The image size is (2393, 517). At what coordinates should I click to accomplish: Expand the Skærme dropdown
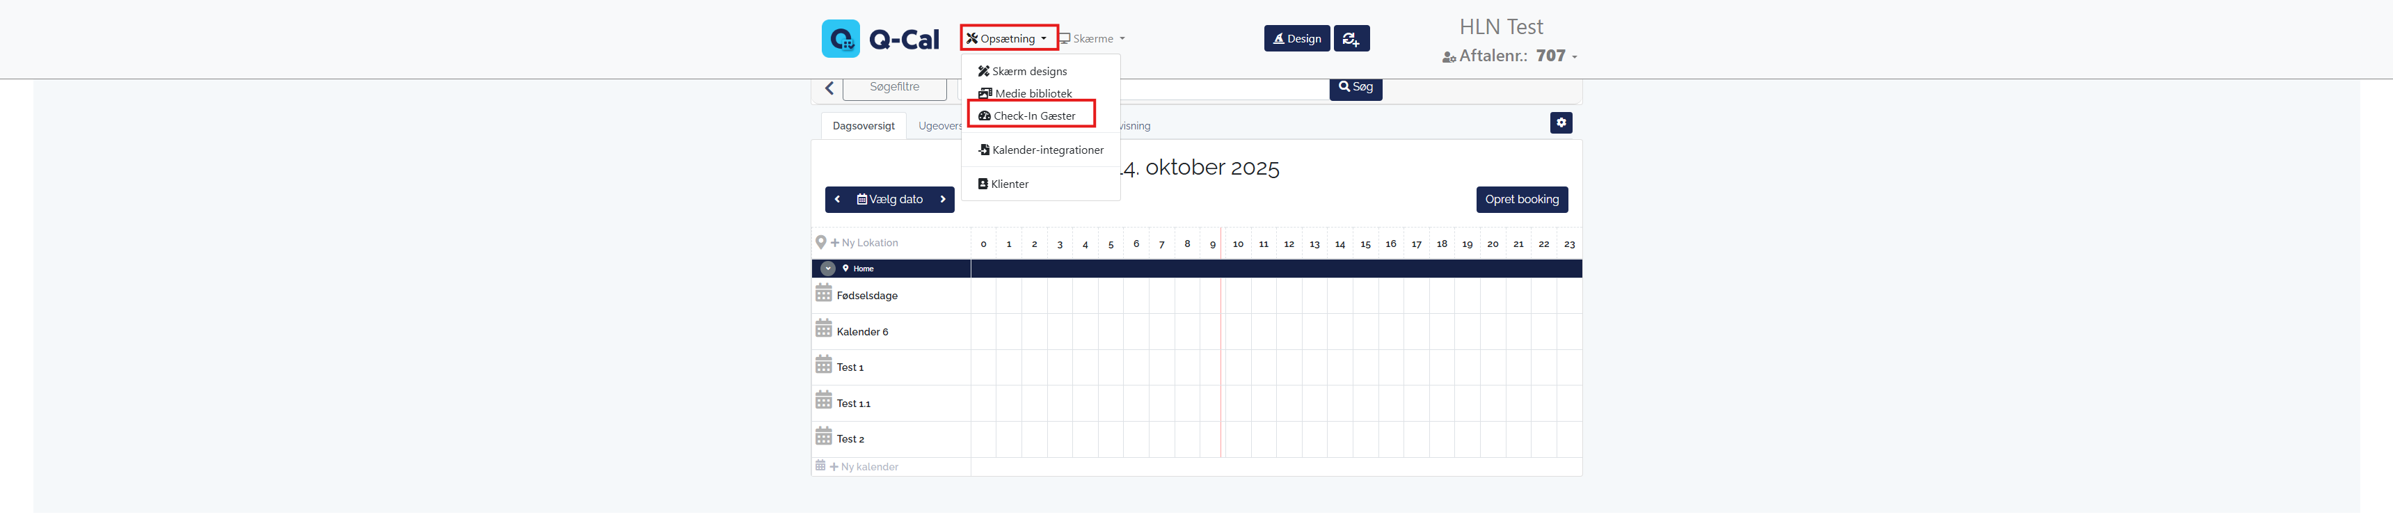(1092, 39)
